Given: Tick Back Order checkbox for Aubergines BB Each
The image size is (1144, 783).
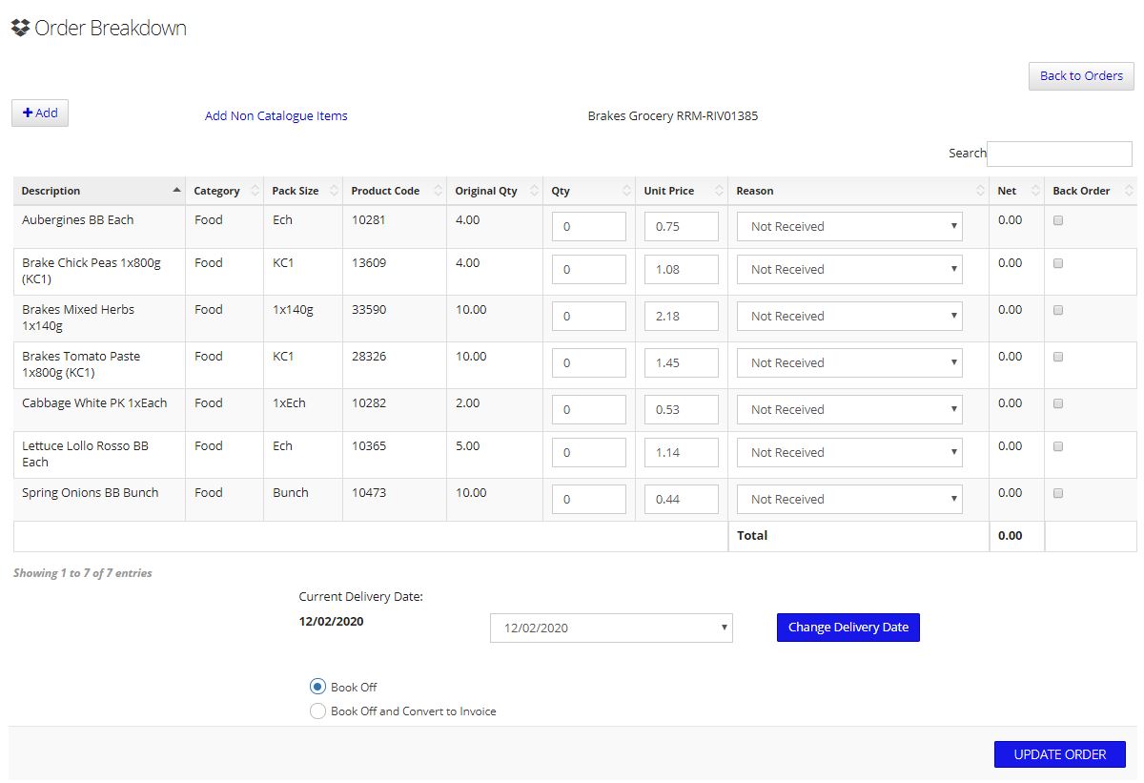Looking at the screenshot, I should pos(1058,220).
